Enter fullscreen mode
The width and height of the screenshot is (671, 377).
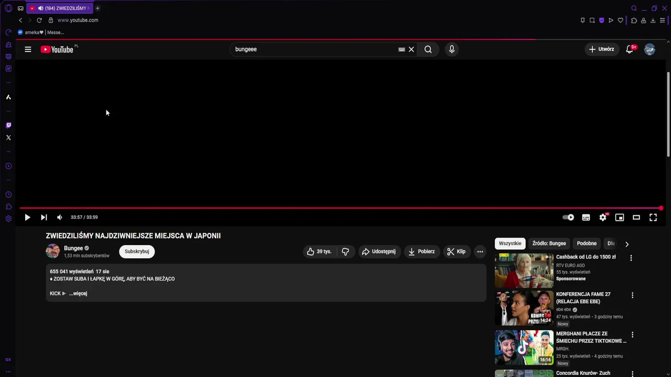coord(653,217)
